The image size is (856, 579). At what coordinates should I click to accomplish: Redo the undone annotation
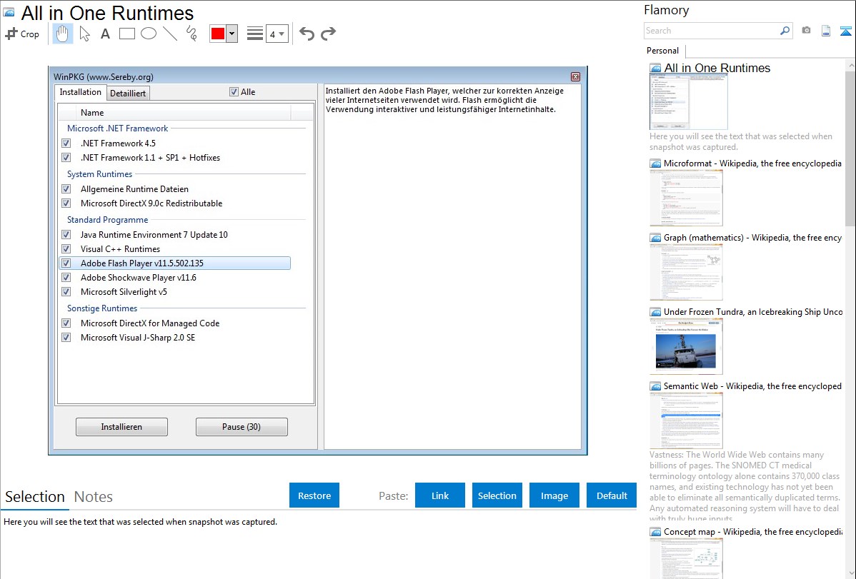328,34
